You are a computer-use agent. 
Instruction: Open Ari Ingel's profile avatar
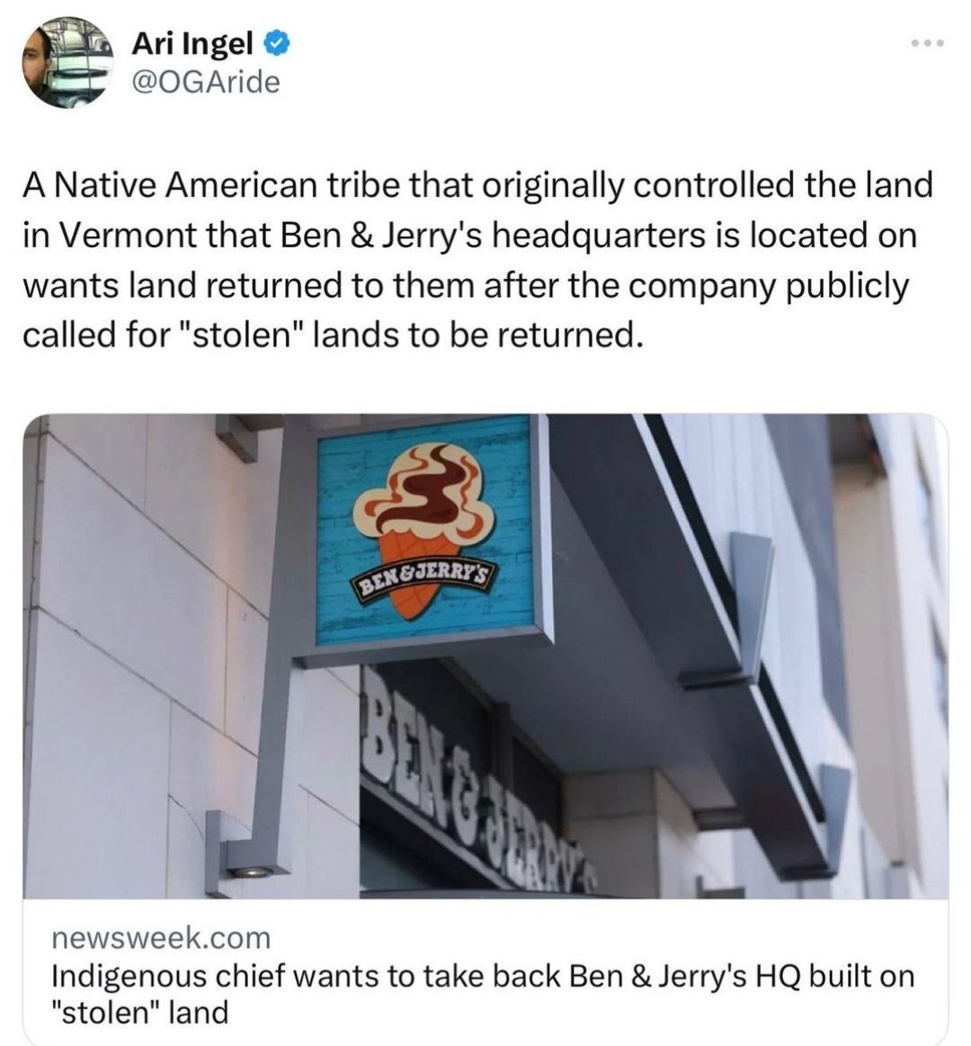click(x=66, y=62)
